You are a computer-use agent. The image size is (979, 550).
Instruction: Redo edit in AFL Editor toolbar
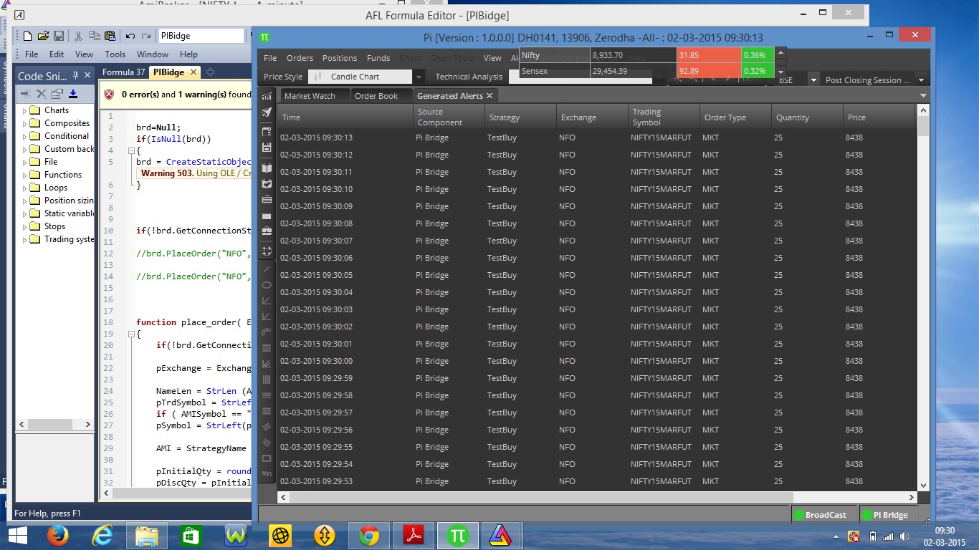click(146, 36)
